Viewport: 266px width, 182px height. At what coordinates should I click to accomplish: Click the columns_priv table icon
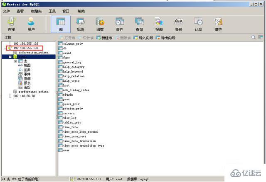60,44
